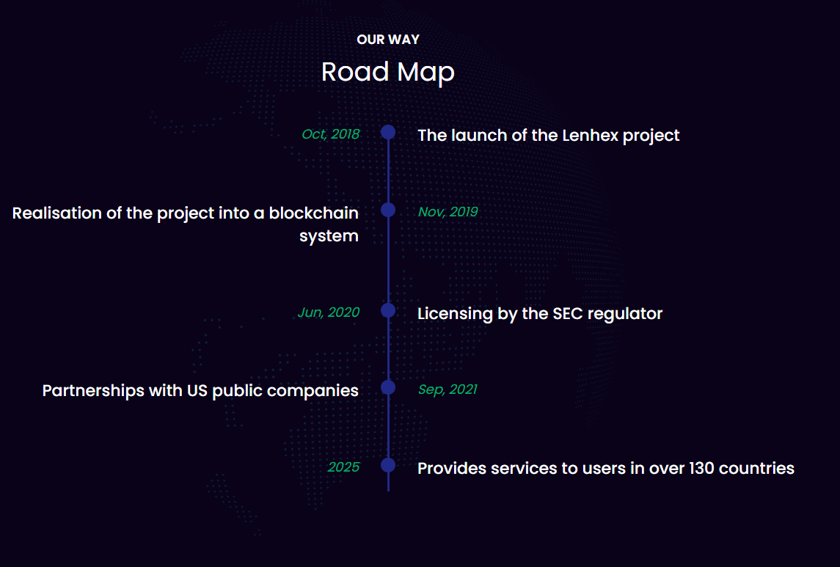Viewport: 840px width, 567px height.
Task: Select the Nov, 2019 timeline marker dot
Action: (388, 210)
